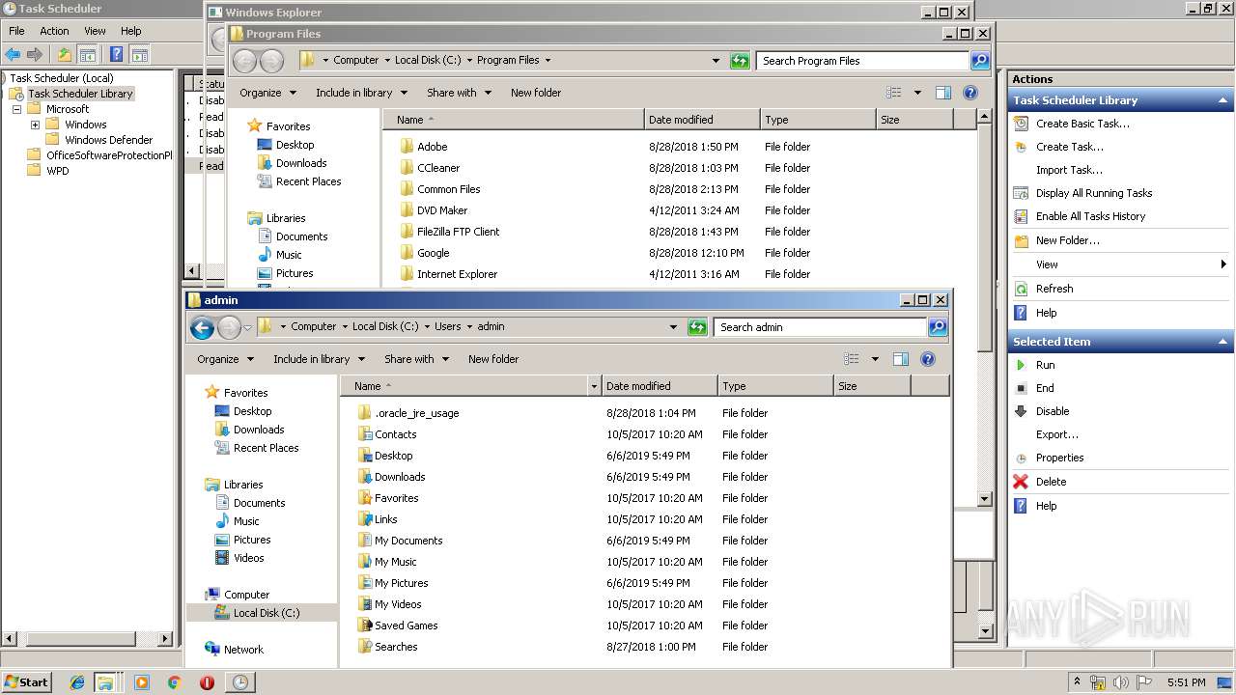This screenshot has height=695, width=1236.
Task: Open Share with dropdown in admin window
Action: pos(417,359)
